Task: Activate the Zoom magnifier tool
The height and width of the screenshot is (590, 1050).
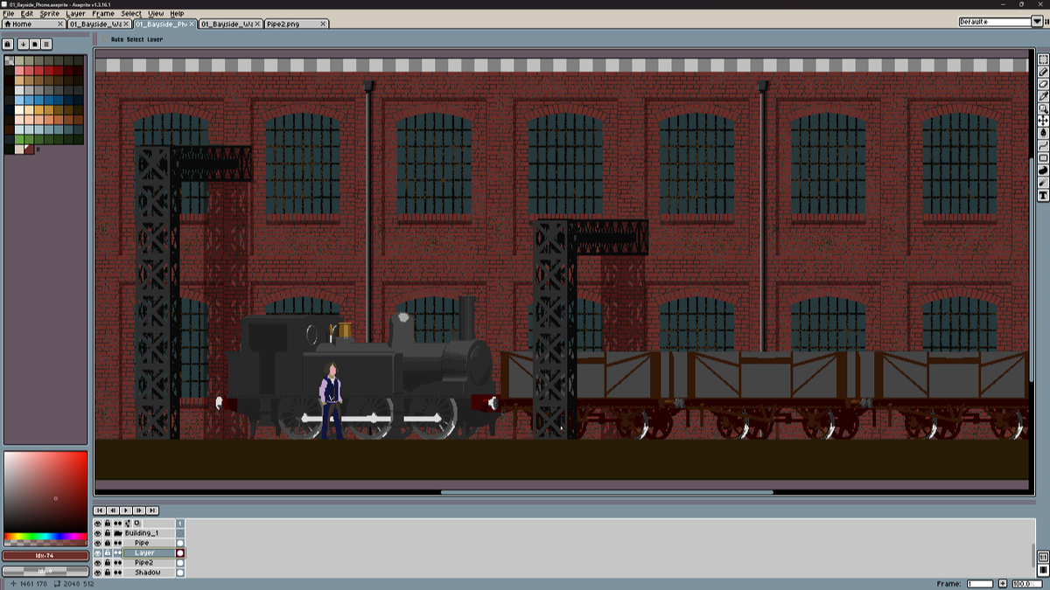Action: [1043, 108]
